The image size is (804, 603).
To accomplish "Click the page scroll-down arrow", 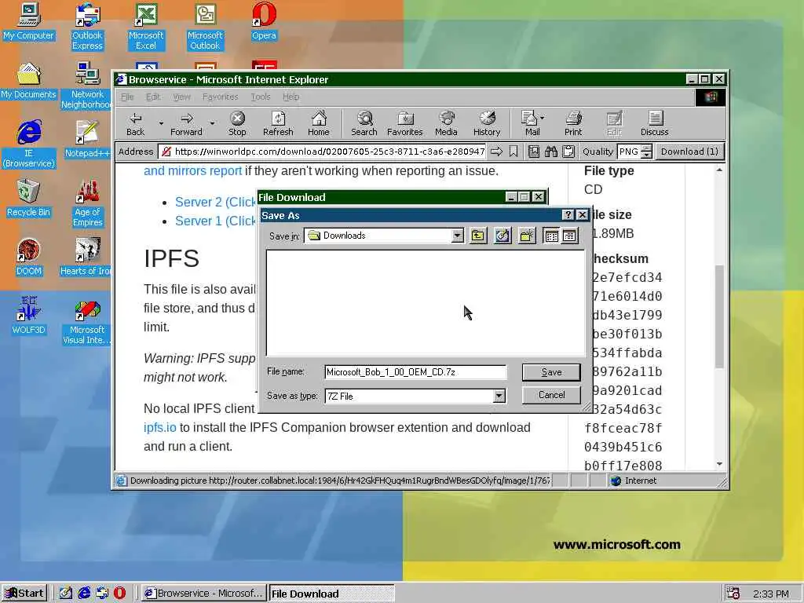I will (719, 464).
